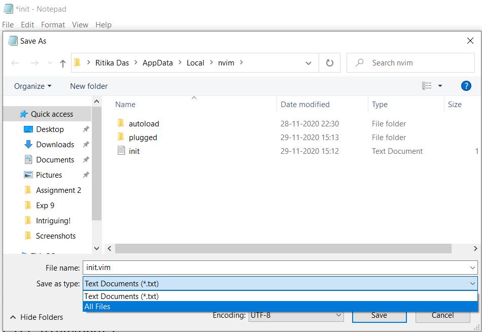Hide Folders pane toggle
The image size is (482, 332).
pyautogui.click(x=36, y=317)
